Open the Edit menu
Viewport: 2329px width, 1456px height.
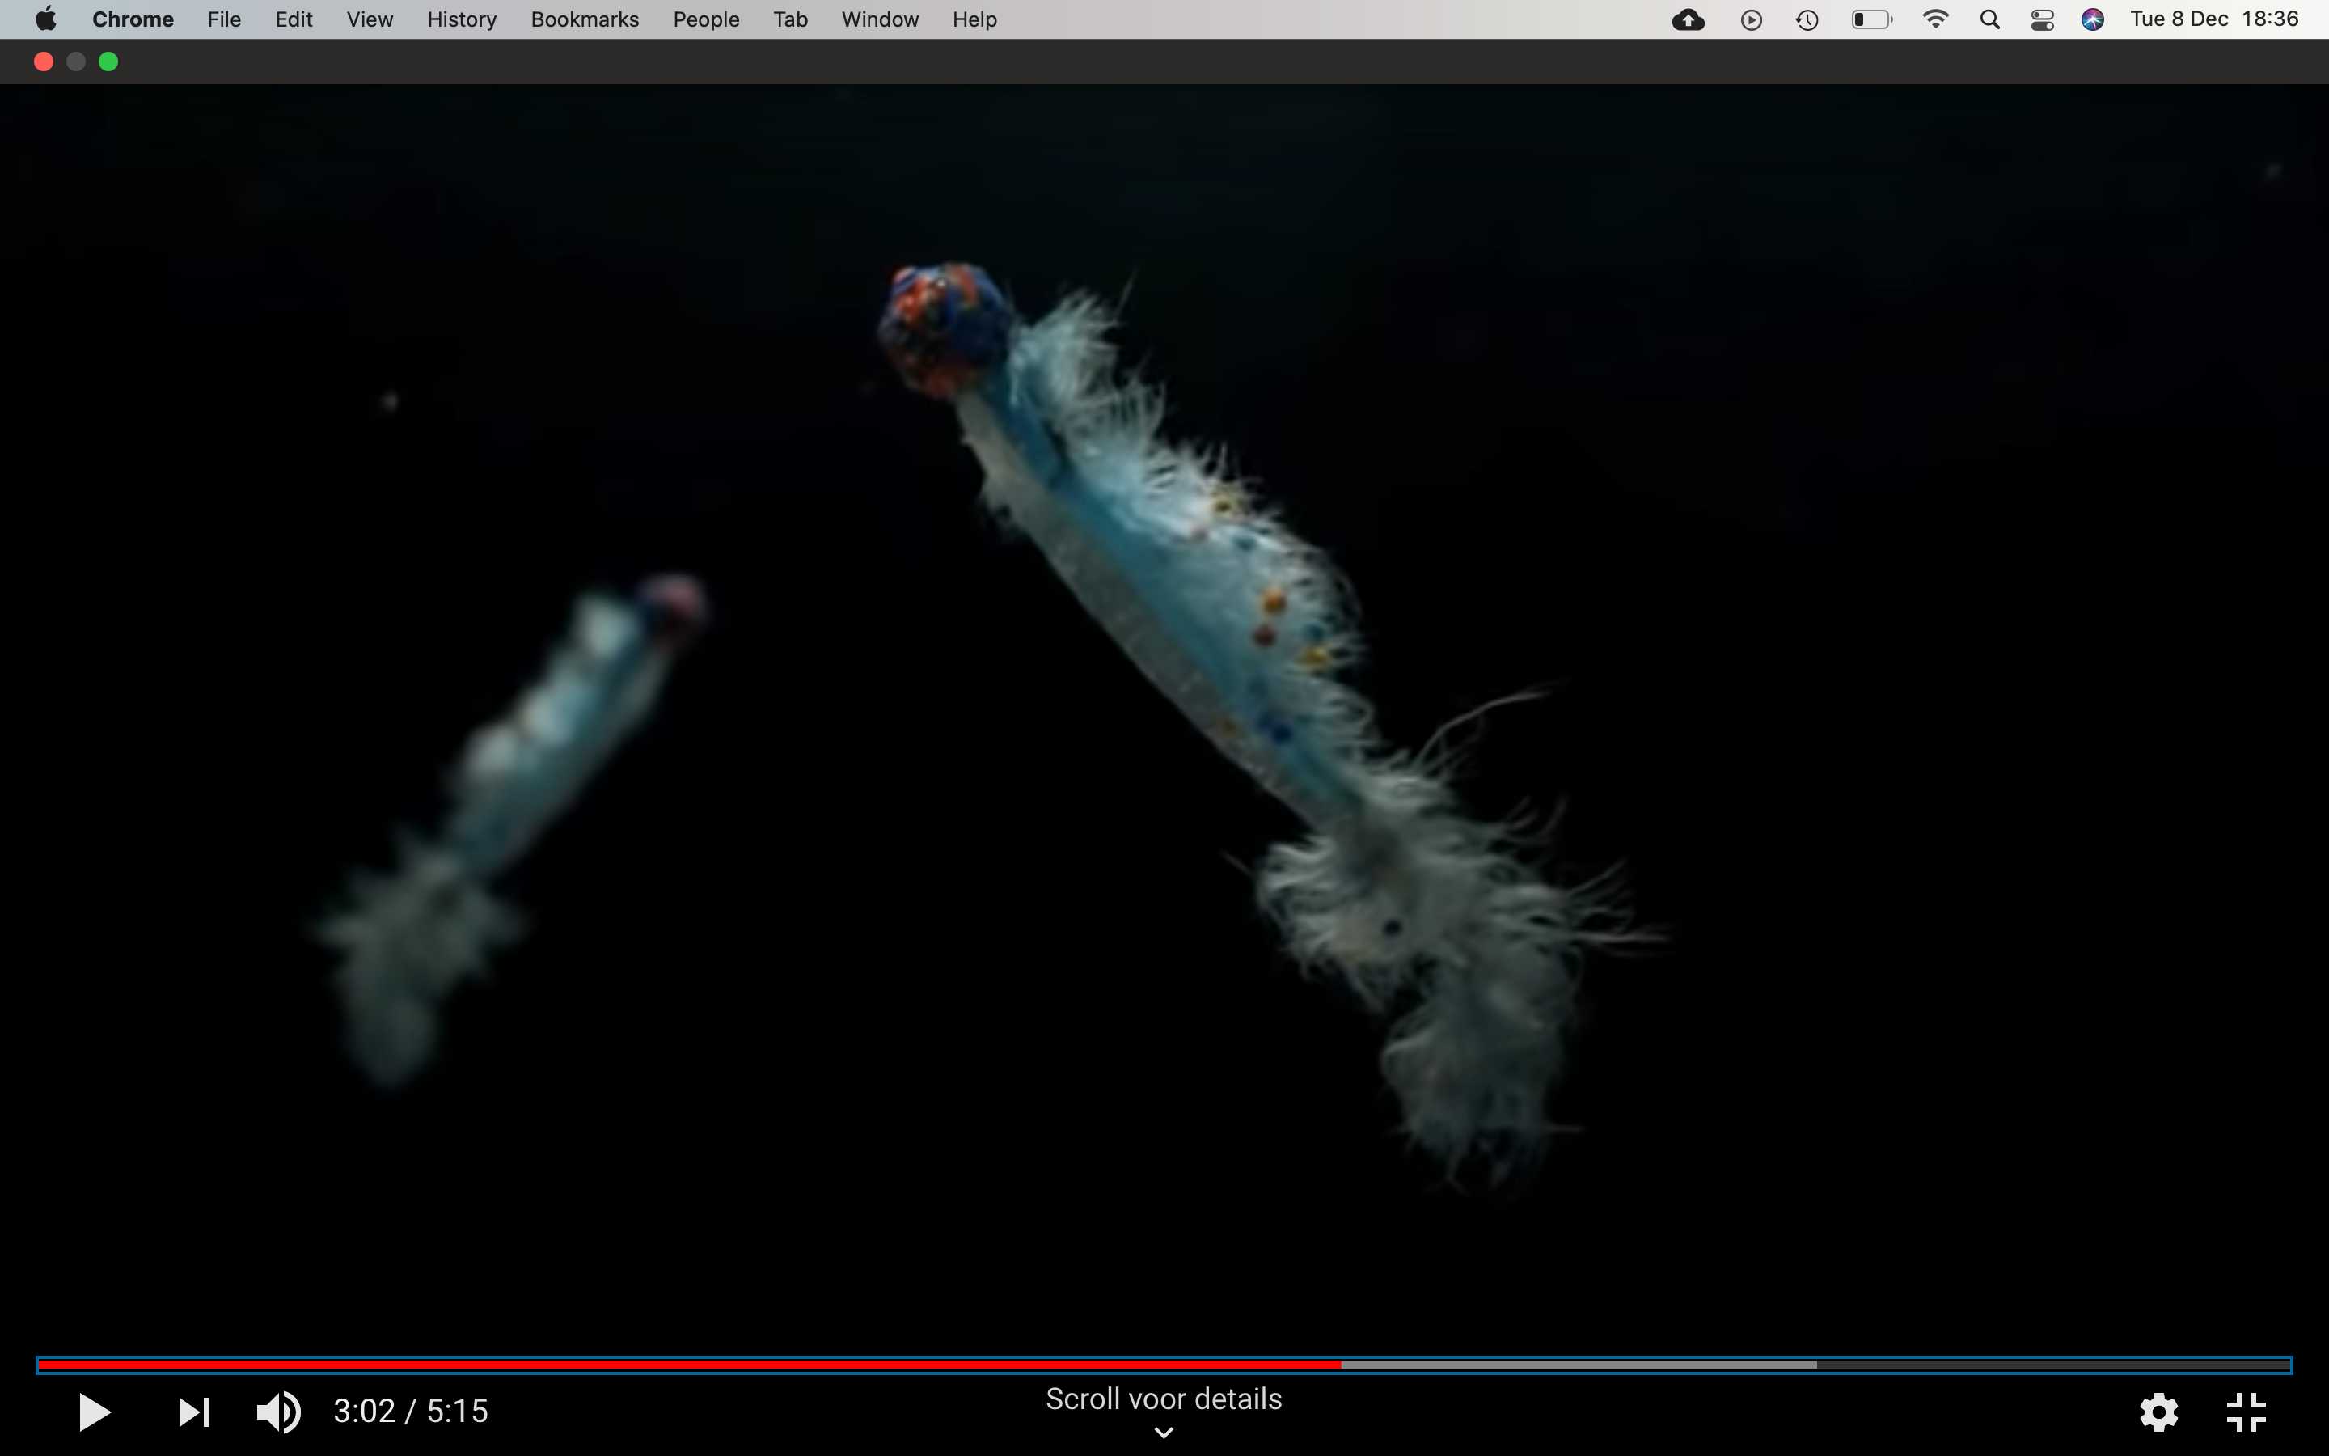coord(294,19)
